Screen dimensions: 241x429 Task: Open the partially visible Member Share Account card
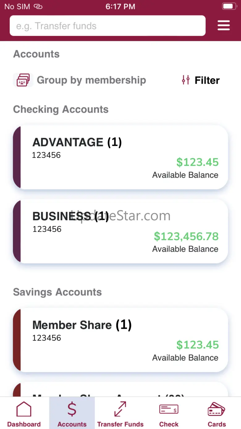point(120,389)
